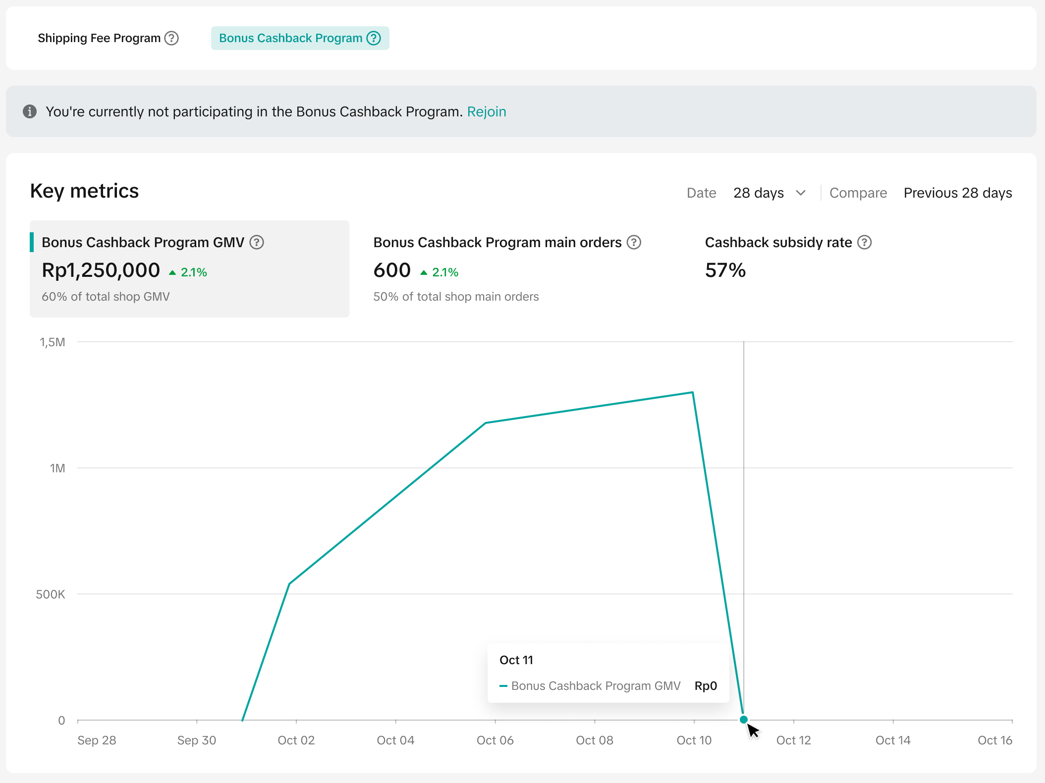Viewport: 1045px width, 783px height.
Task: Click chevron arrow next to 28 days
Action: 801,193
